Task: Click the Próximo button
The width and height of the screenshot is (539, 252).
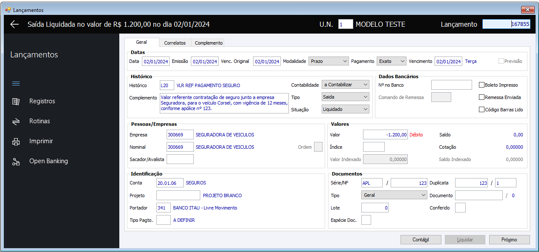Action: (509, 240)
